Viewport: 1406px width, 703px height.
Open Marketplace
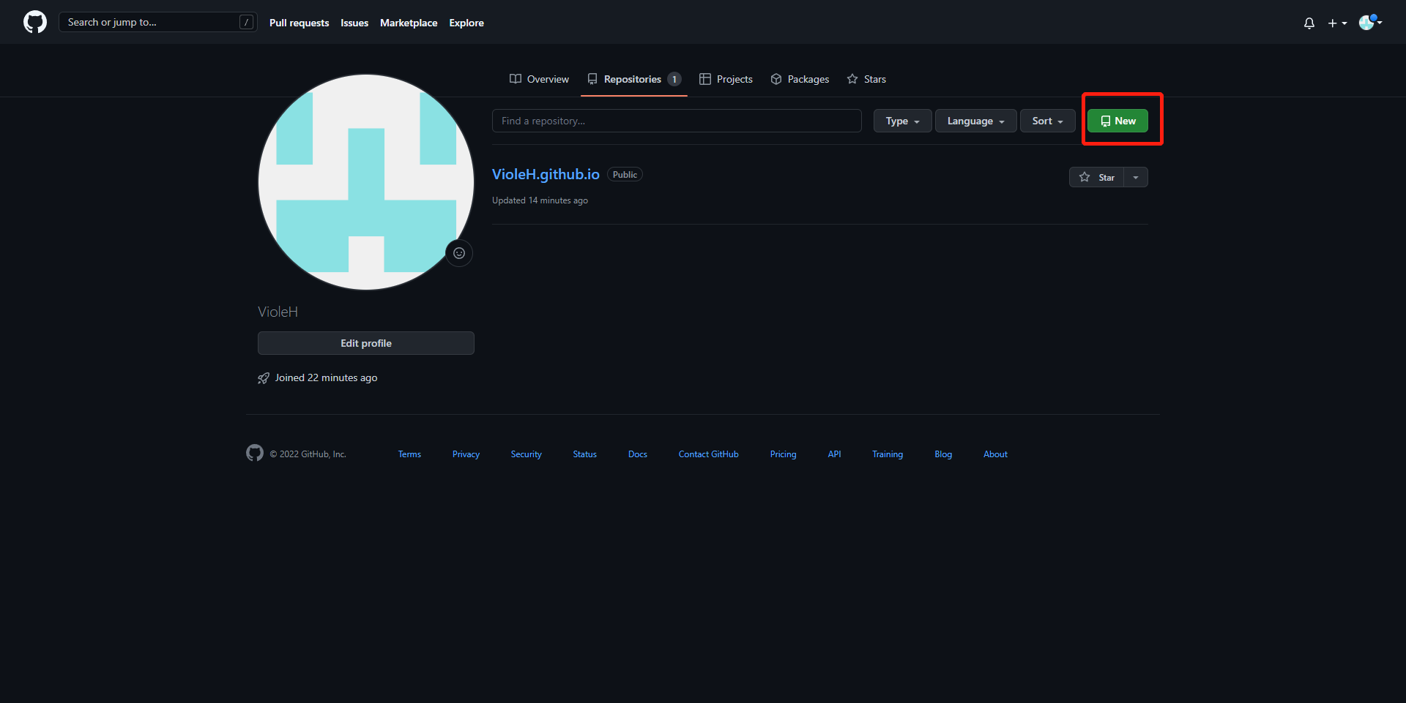tap(409, 23)
